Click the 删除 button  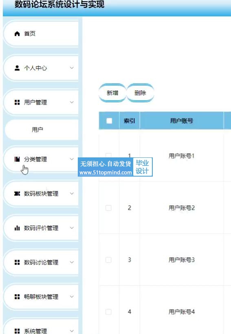(x=140, y=93)
